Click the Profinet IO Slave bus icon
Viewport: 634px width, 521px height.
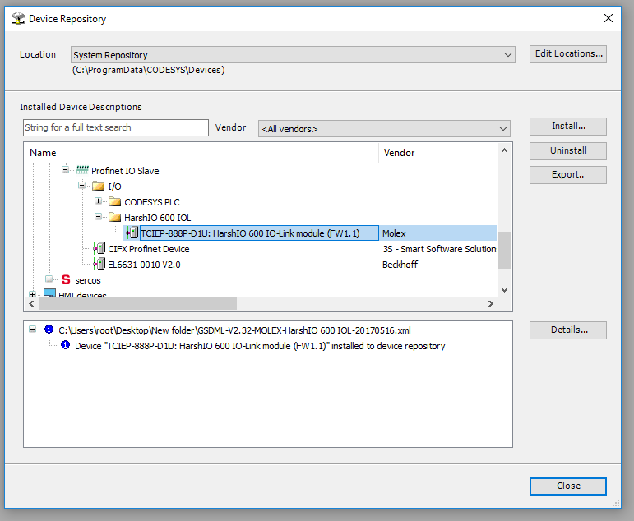[x=82, y=170]
